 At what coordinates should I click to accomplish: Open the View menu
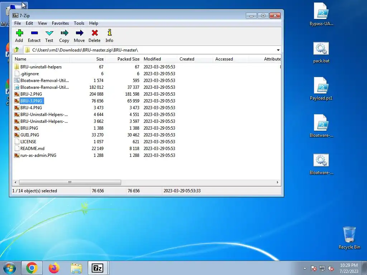point(42,23)
